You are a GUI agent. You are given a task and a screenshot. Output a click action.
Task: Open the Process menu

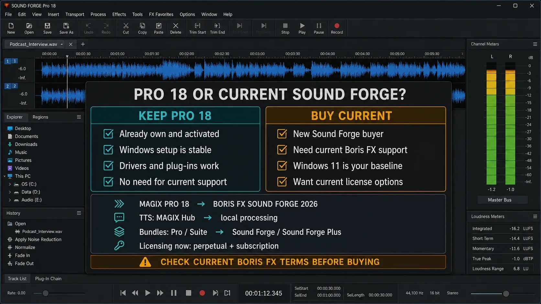pyautogui.click(x=98, y=15)
